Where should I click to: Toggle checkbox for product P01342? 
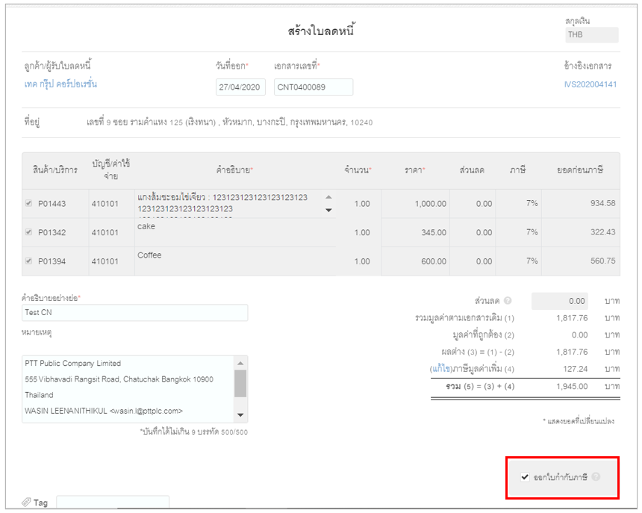pos(28,231)
